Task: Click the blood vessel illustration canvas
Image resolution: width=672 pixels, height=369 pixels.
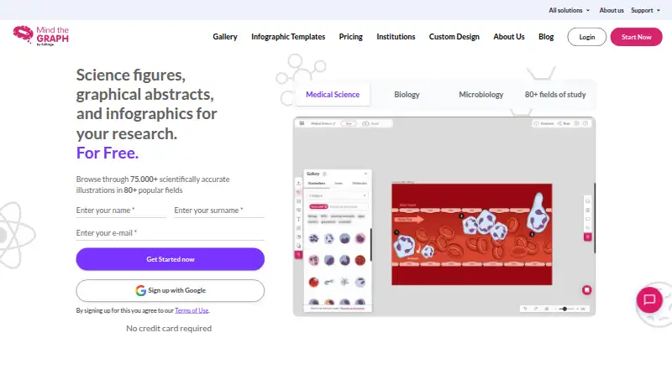Action: point(472,234)
